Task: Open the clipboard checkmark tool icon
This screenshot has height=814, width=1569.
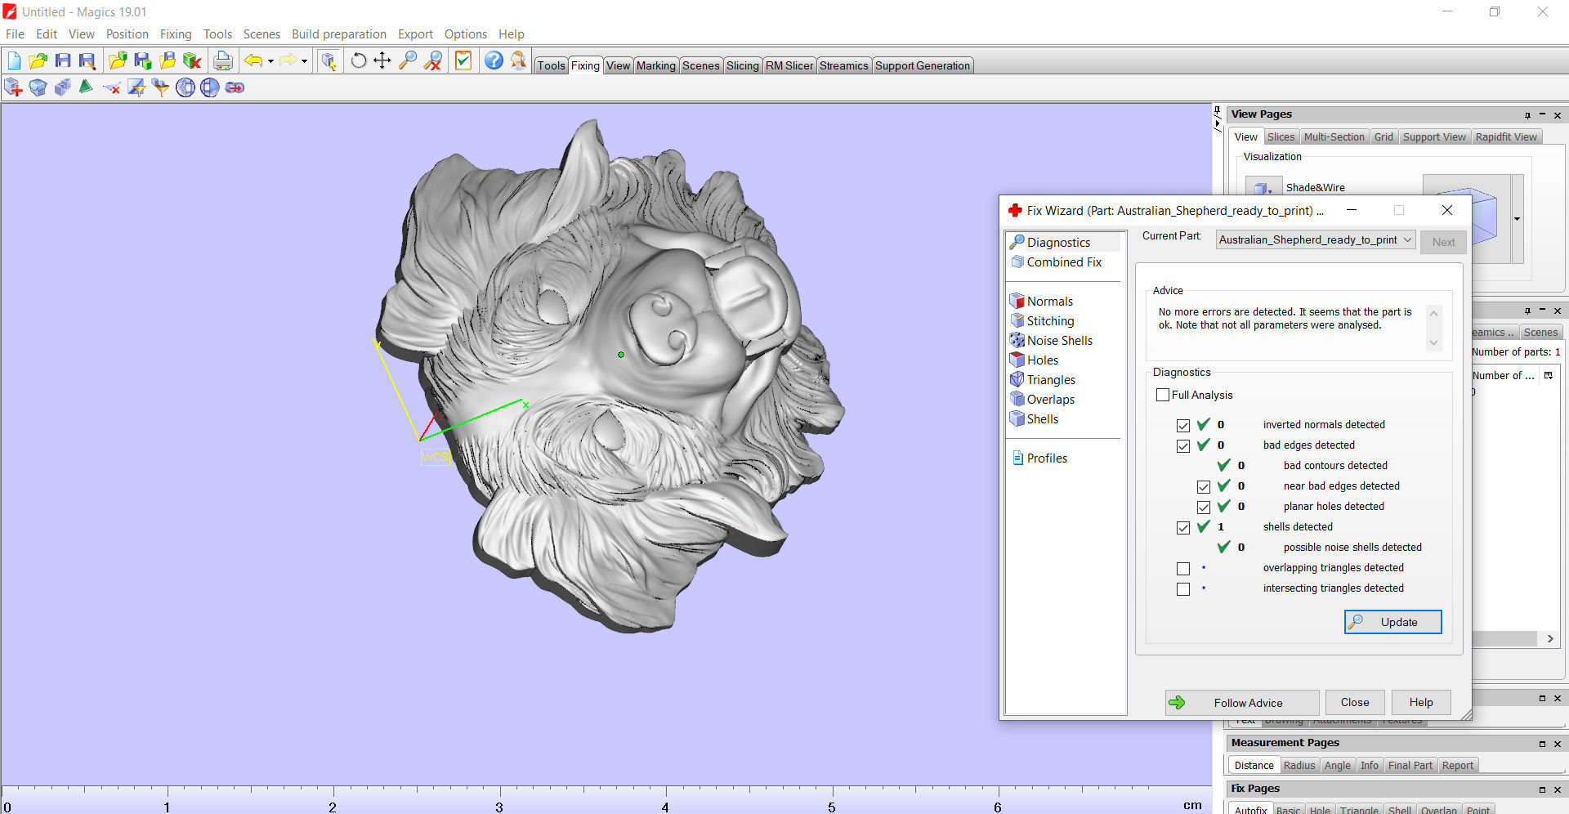Action: pos(463,60)
